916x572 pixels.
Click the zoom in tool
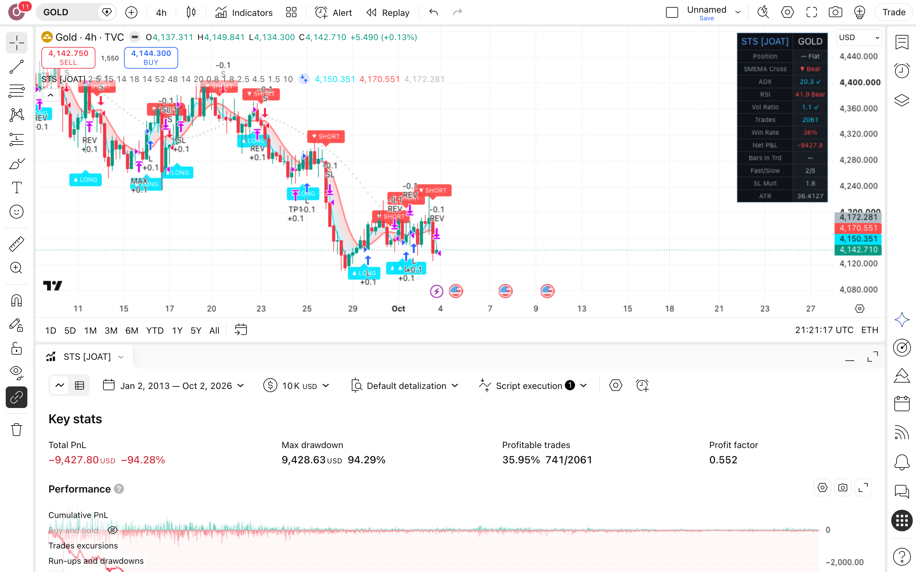click(x=16, y=268)
